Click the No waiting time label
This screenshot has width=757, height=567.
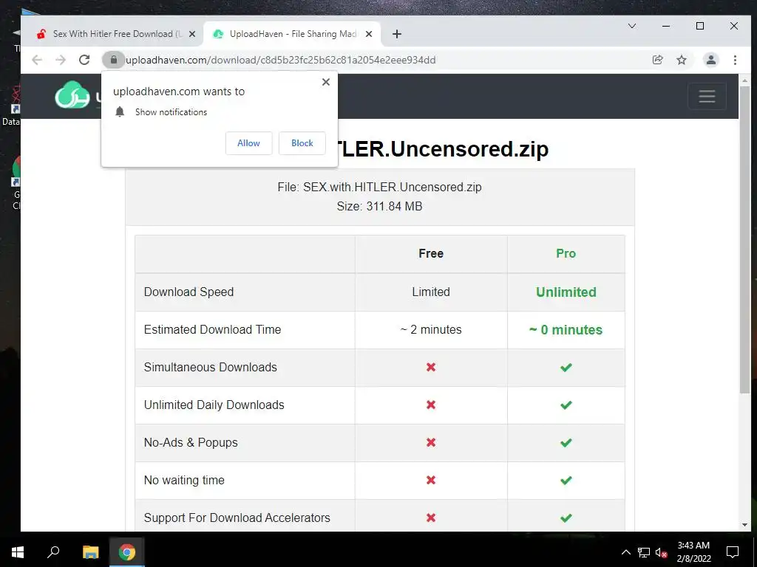tap(184, 480)
